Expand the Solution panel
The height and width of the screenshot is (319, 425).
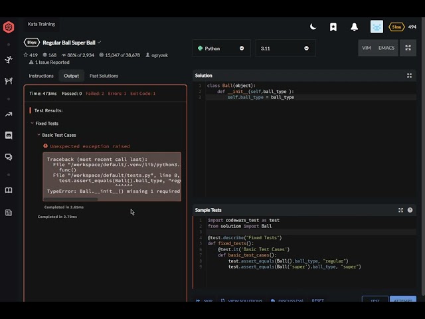409,75
